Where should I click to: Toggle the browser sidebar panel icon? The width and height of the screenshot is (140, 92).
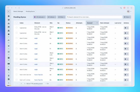(x=8, y=8)
